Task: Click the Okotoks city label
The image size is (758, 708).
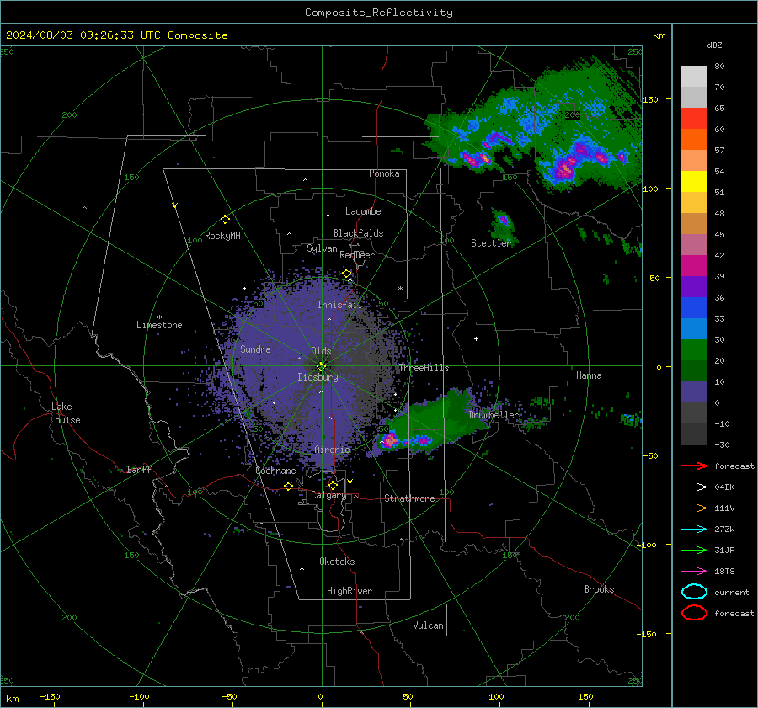Action: pyautogui.click(x=337, y=562)
